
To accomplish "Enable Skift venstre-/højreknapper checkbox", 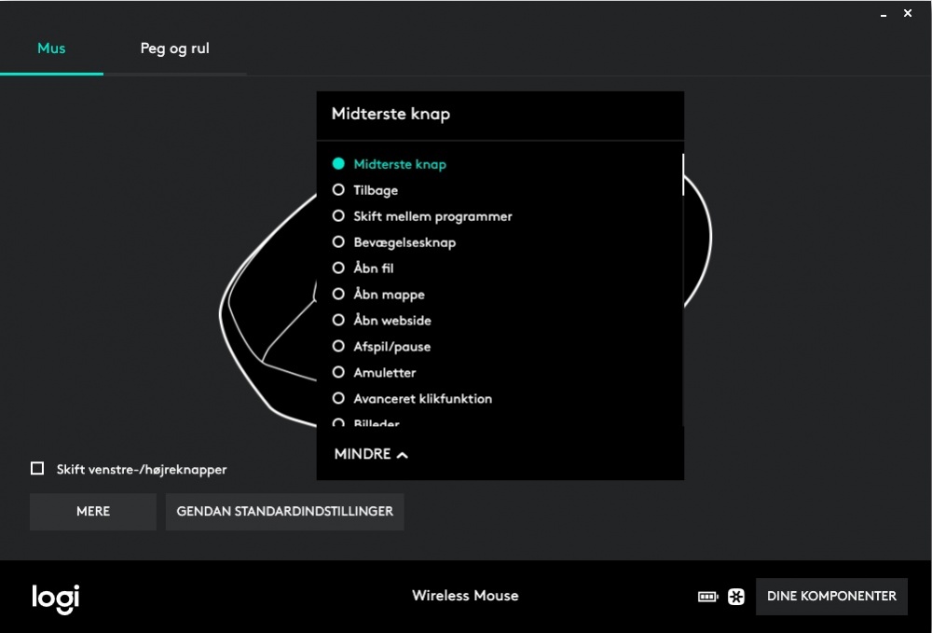I will point(37,469).
